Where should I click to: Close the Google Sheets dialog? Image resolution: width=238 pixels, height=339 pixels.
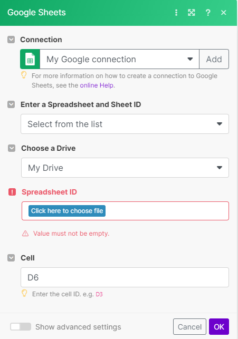click(x=224, y=13)
